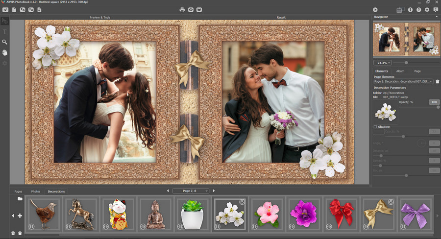
Task: Open preferences via the gear icon
Action: [427, 10]
